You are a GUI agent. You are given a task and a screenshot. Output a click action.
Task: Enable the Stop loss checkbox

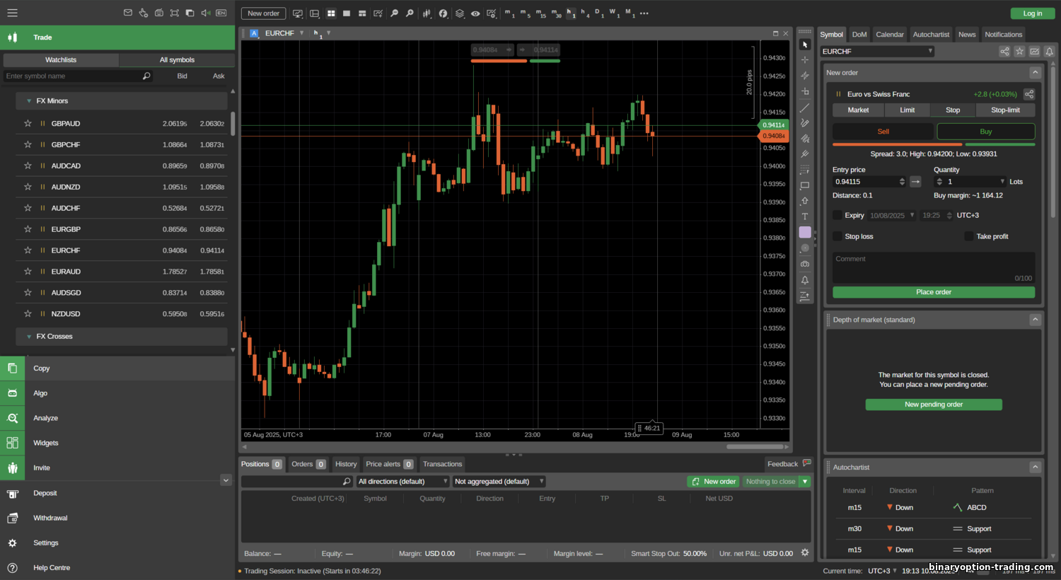[837, 236]
